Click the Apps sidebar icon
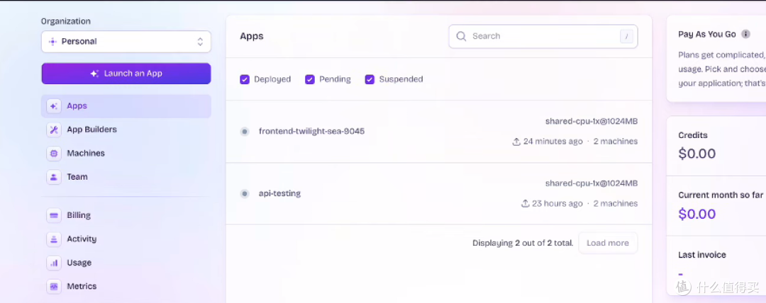 click(x=54, y=106)
